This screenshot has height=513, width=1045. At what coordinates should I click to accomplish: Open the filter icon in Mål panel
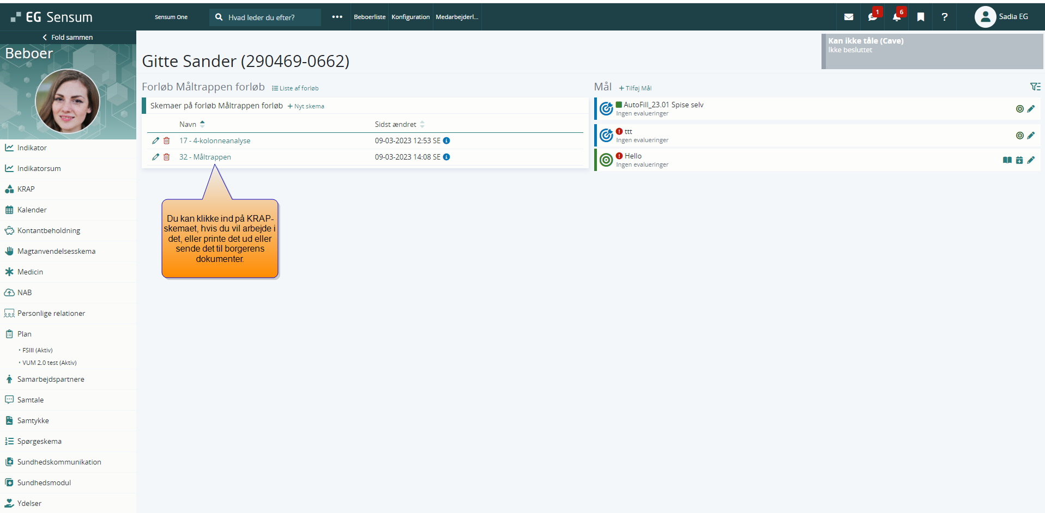(x=1035, y=87)
